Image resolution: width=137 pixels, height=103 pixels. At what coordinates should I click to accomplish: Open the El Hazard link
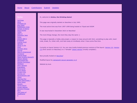(x=21, y=40)
